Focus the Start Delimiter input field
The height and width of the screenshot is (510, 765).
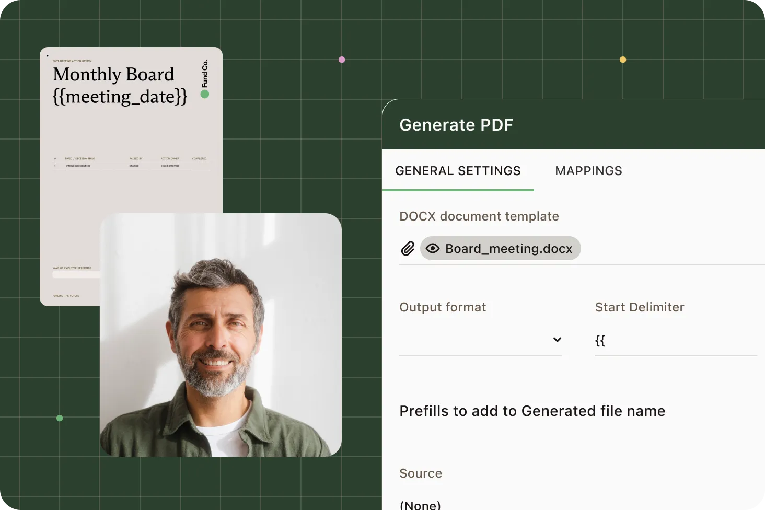tap(675, 341)
